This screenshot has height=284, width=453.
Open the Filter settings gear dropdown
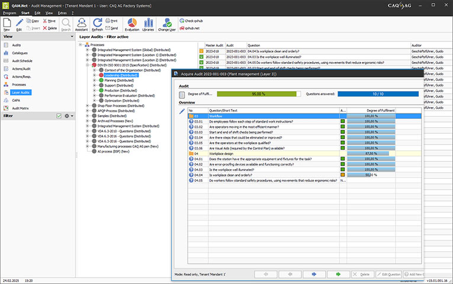coord(68,116)
